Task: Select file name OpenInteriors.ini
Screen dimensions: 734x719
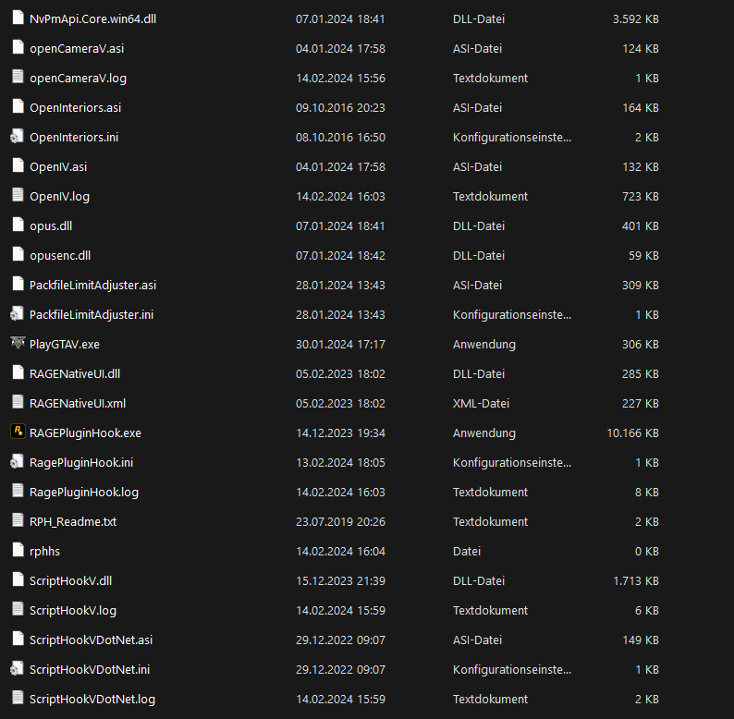Action: click(74, 137)
